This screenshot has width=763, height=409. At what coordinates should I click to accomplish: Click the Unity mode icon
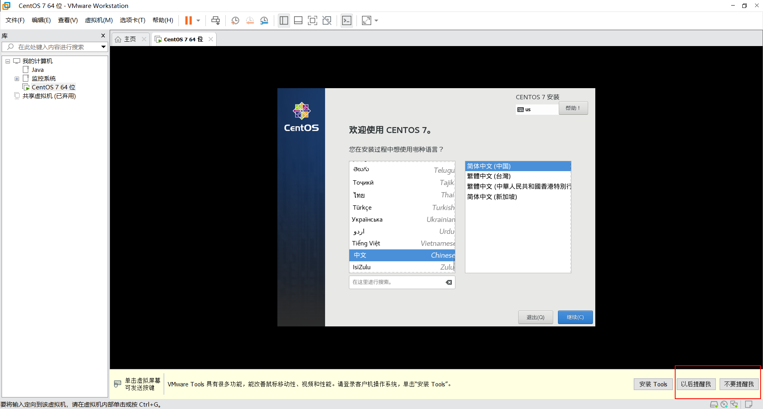327,20
